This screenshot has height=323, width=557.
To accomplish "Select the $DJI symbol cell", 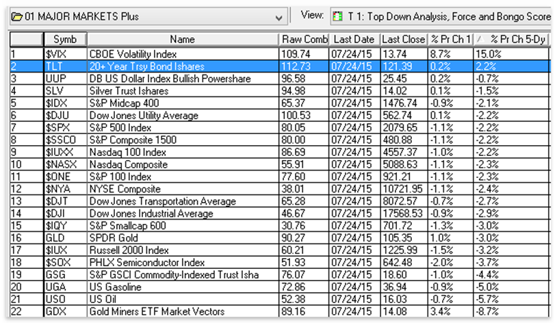I will tap(66, 214).
